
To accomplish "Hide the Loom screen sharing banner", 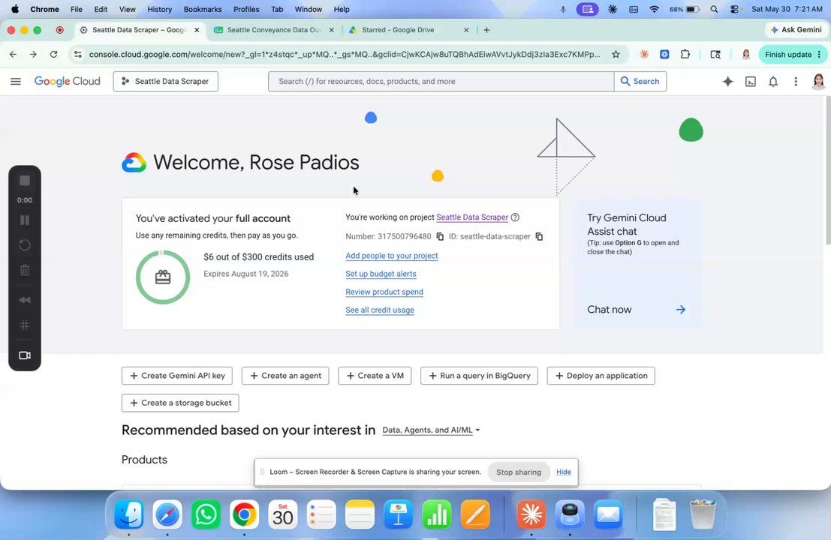I will click(x=563, y=472).
